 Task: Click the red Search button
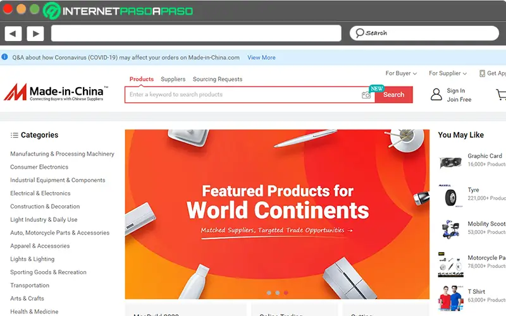click(x=393, y=94)
